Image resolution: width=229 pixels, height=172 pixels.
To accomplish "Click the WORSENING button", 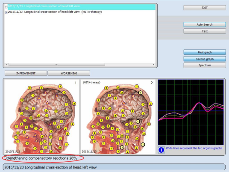I will 69,73.
